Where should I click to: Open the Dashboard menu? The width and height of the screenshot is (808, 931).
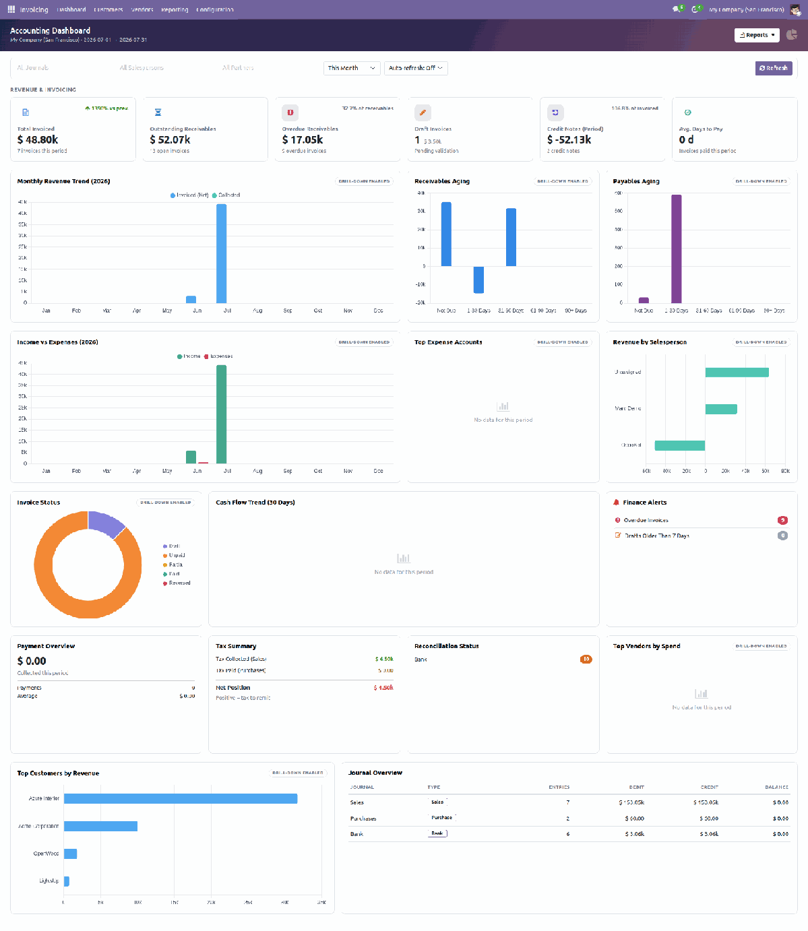[71, 9]
